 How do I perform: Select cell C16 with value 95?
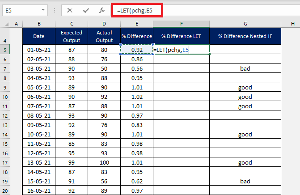tap(72, 153)
